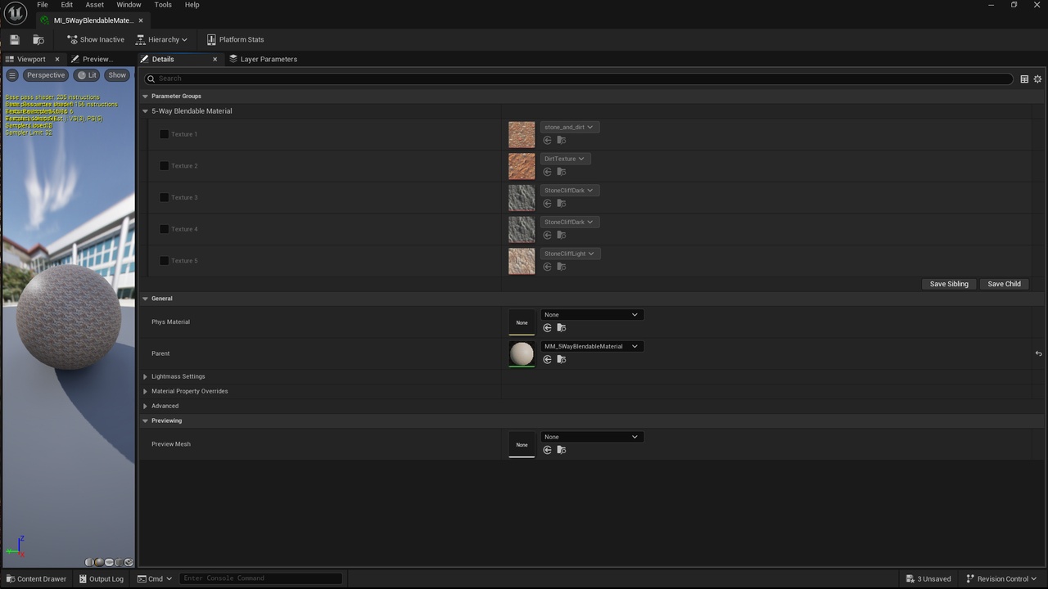Viewport: 1048px width, 589px height.
Task: Use selected asset arrow for Texture 4
Action: [548, 235]
